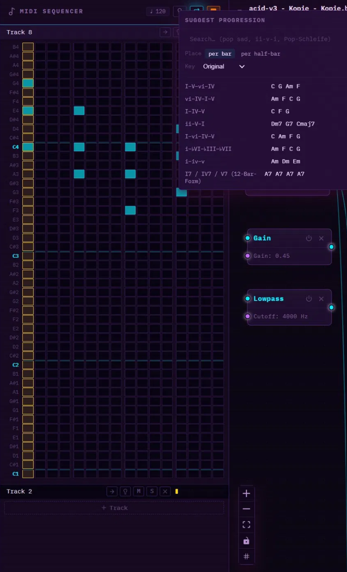Choose the I–vi–IV–V progression
The image size is (347, 572).
(x=263, y=137)
